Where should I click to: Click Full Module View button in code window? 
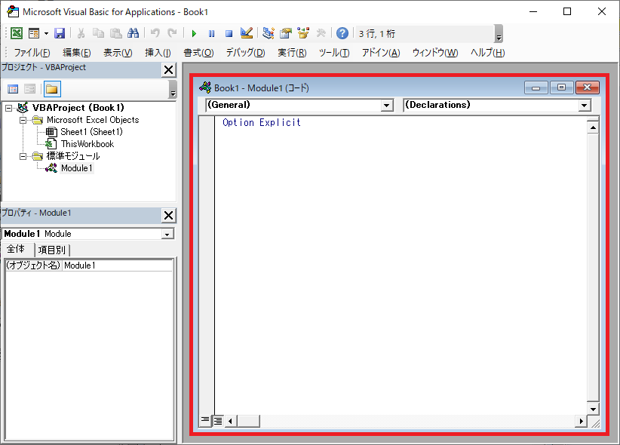pos(218,421)
